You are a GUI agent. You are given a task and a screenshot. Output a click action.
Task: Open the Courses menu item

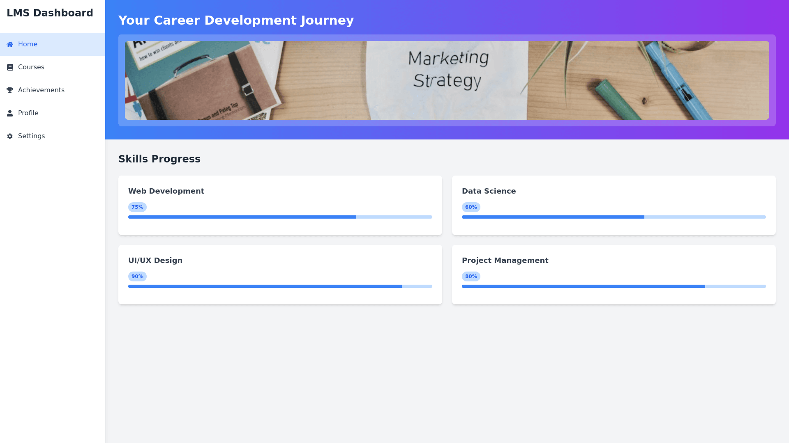pos(31,67)
